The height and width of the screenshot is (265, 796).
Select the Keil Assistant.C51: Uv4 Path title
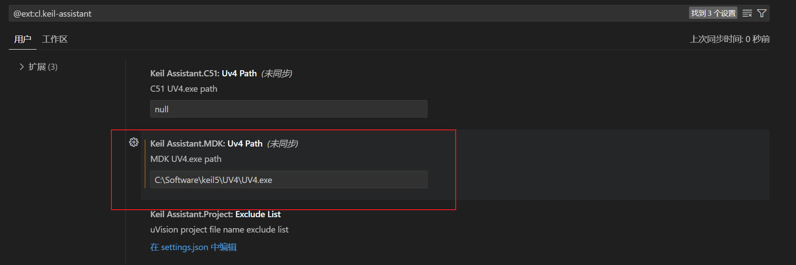point(203,73)
